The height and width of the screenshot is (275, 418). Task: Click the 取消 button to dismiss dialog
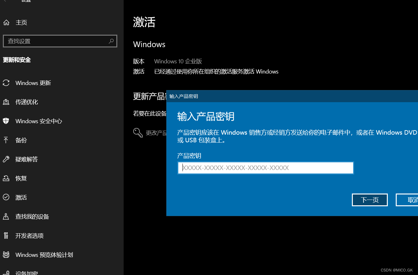[410, 200]
